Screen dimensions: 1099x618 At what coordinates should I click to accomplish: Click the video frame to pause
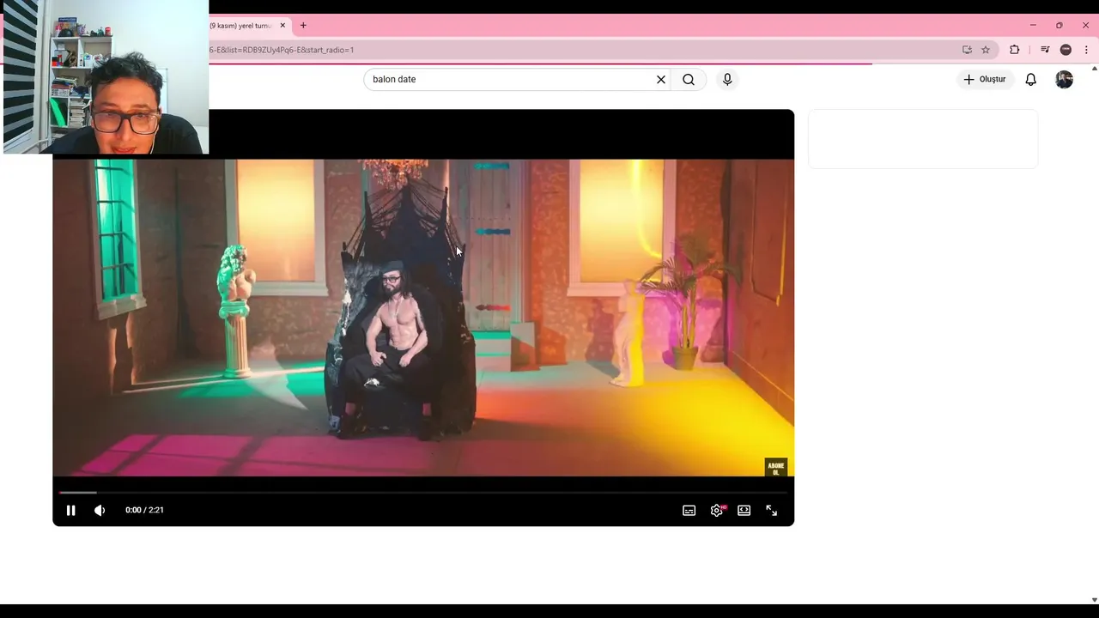pos(423,318)
